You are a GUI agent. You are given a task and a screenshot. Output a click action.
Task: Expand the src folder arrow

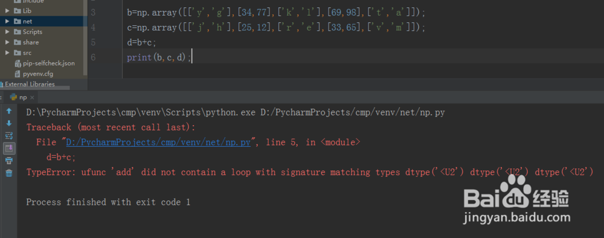point(7,53)
